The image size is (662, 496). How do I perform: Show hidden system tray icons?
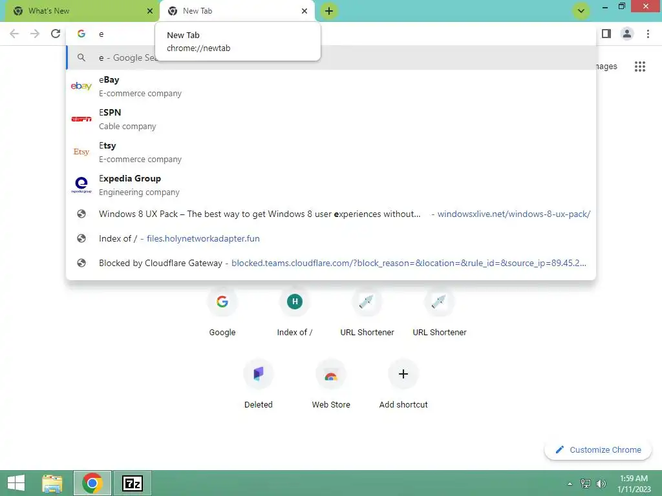570,484
